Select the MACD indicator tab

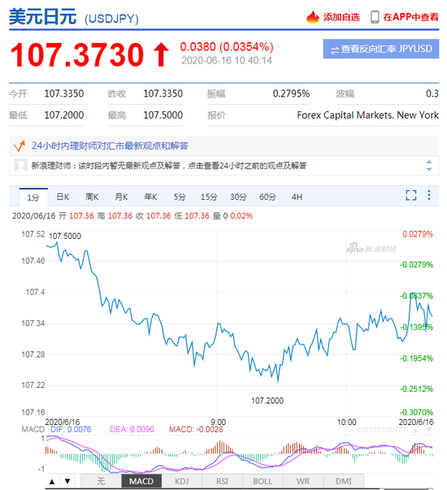[x=141, y=481]
